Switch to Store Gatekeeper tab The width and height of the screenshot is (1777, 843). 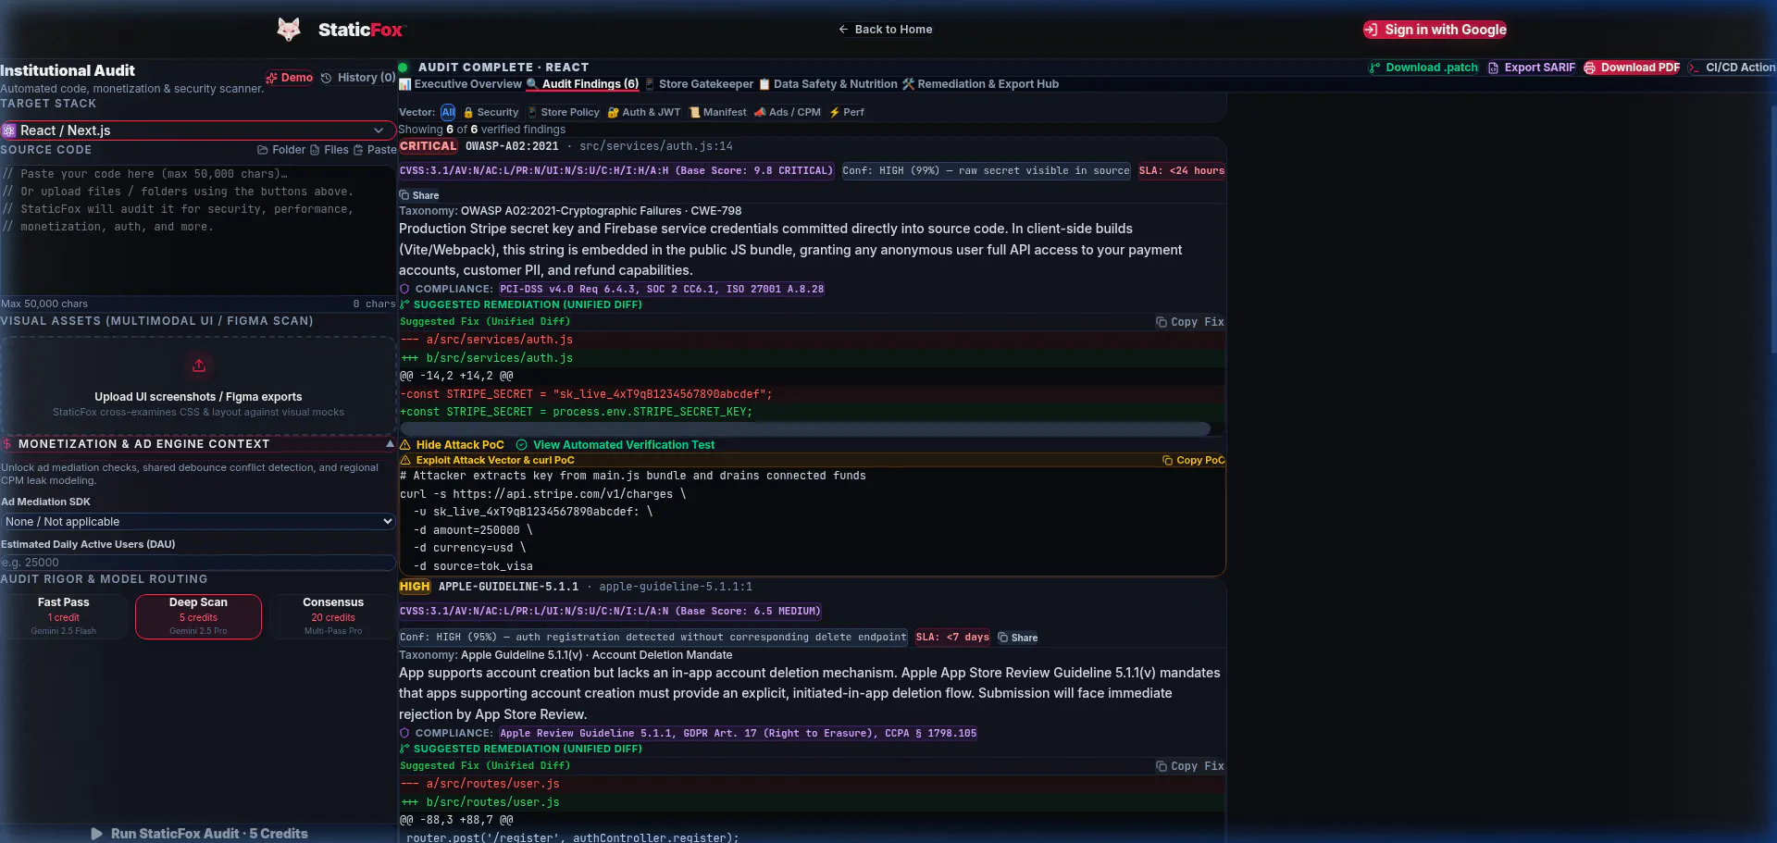pos(699,84)
